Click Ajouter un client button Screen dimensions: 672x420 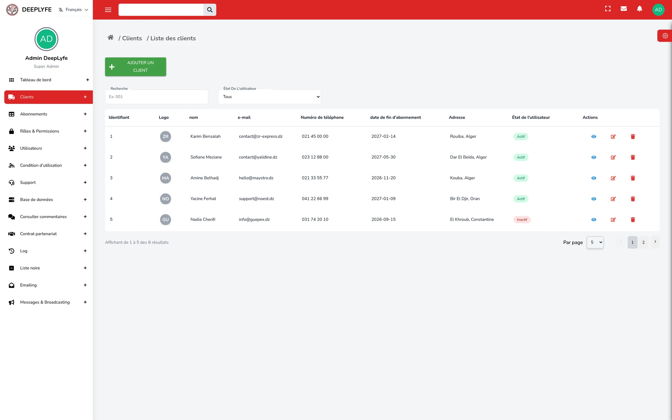point(135,66)
